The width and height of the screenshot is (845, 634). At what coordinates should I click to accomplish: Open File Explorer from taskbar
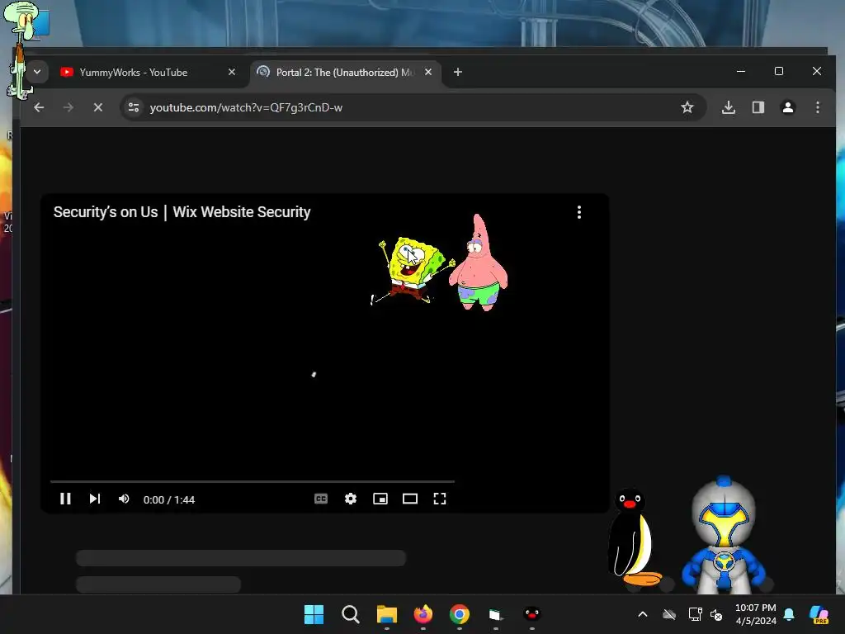coord(386,614)
